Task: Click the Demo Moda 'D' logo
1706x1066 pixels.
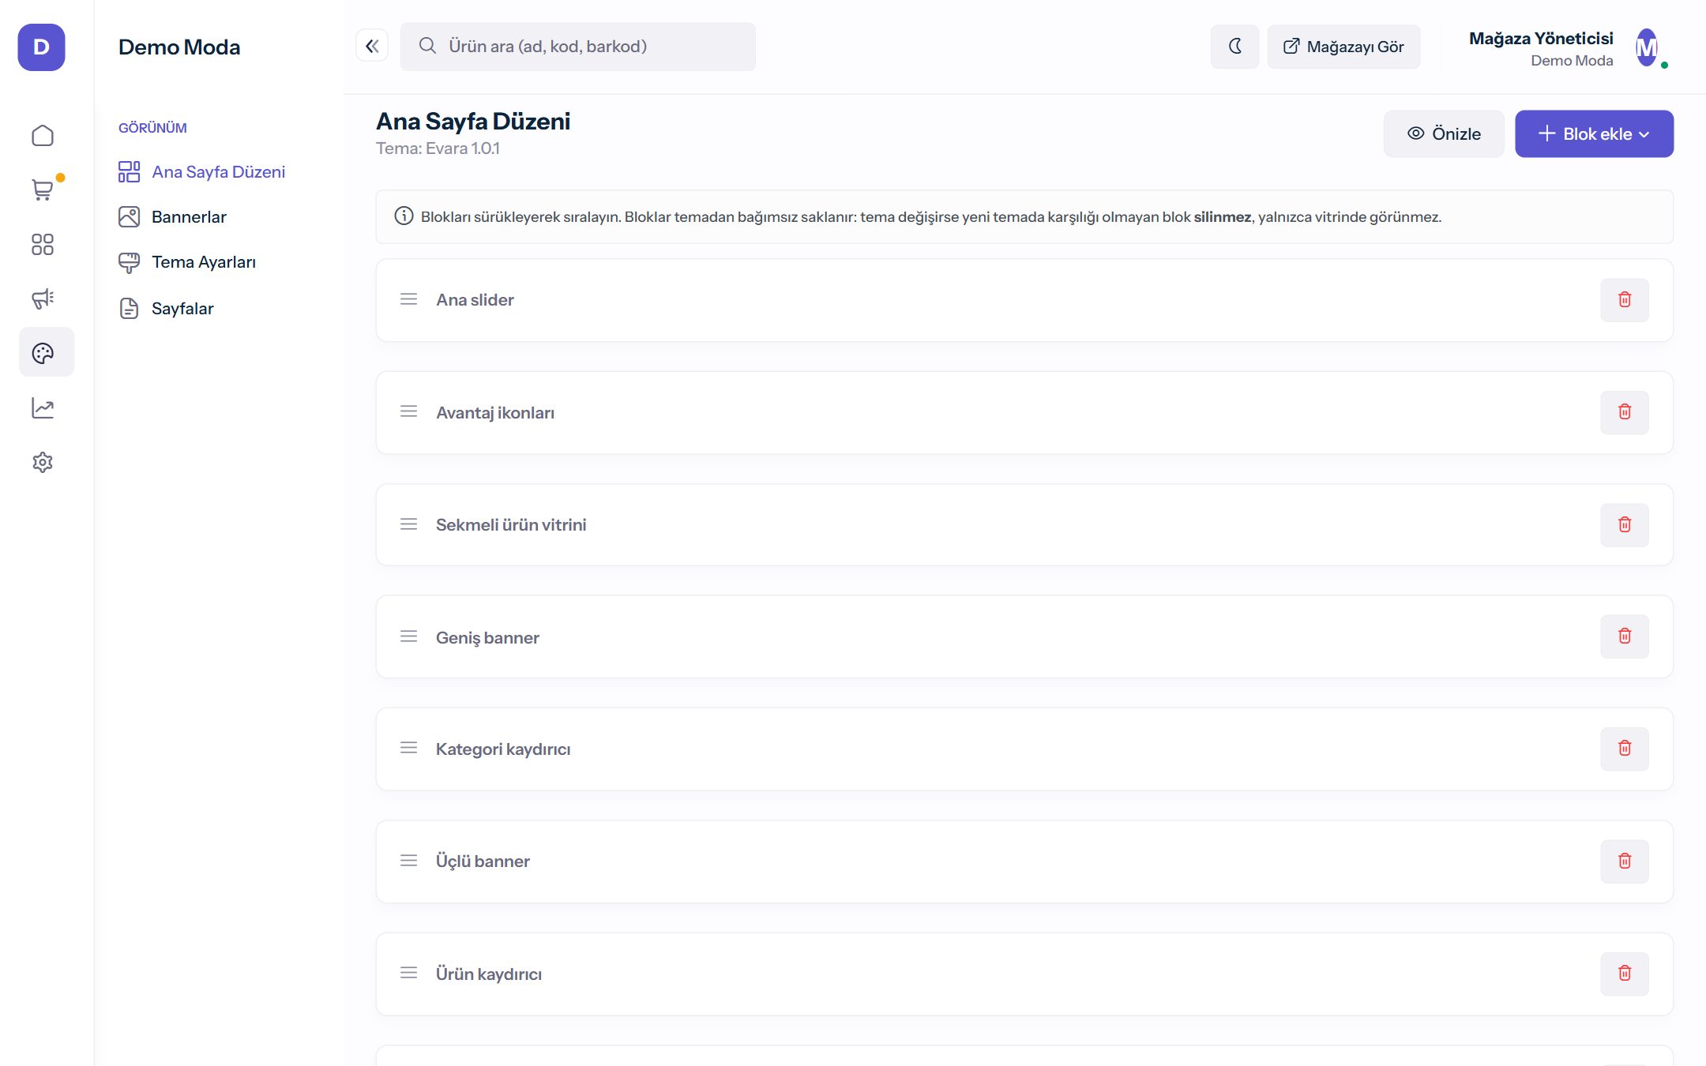Action: [x=42, y=47]
